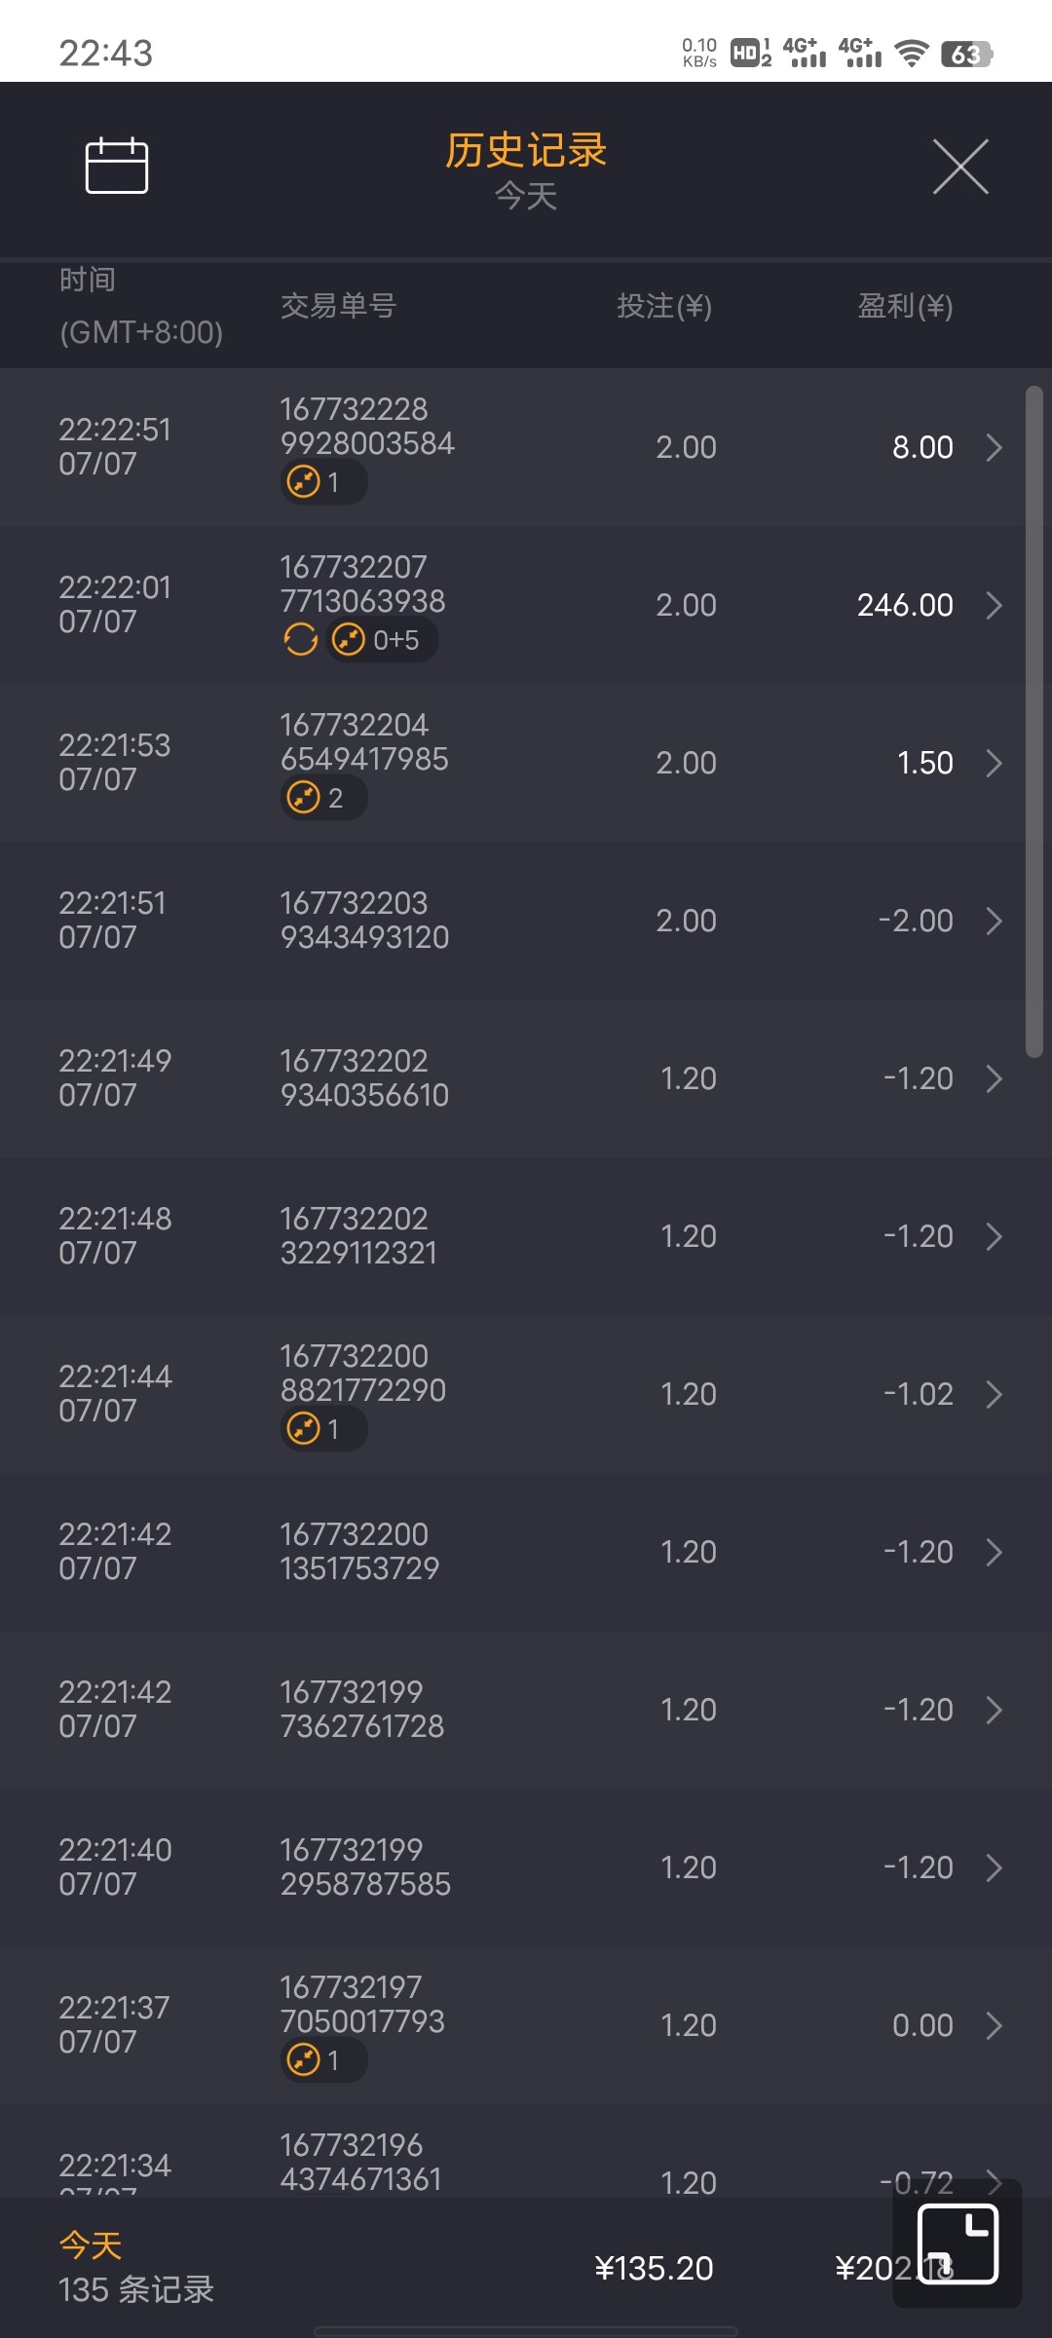Tap the badge on the 22:21:44 record
The image size is (1052, 2338).
(322, 1429)
